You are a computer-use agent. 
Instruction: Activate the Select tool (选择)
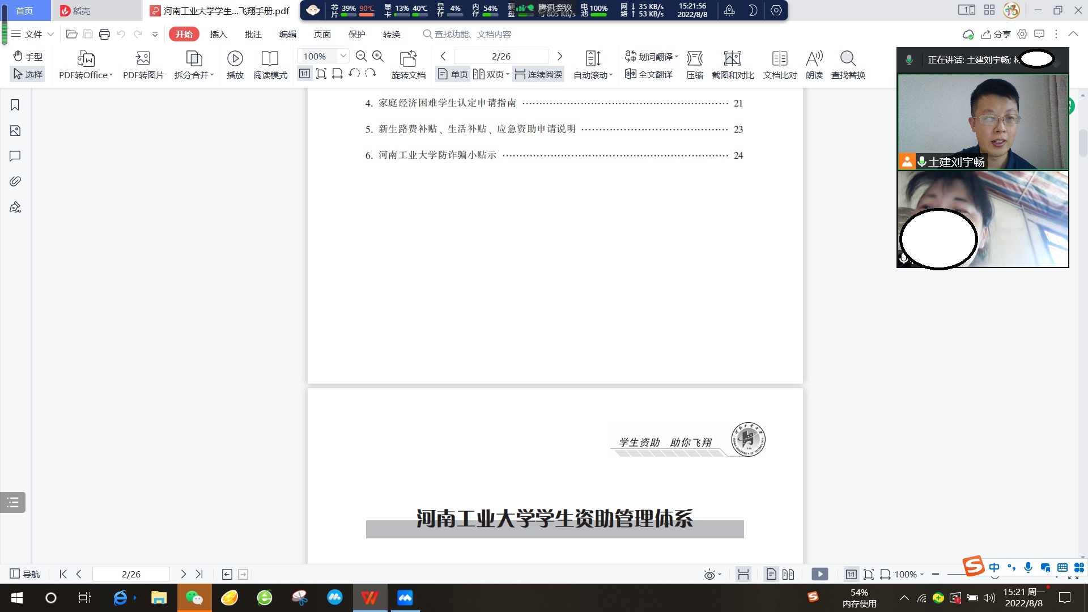pos(28,74)
